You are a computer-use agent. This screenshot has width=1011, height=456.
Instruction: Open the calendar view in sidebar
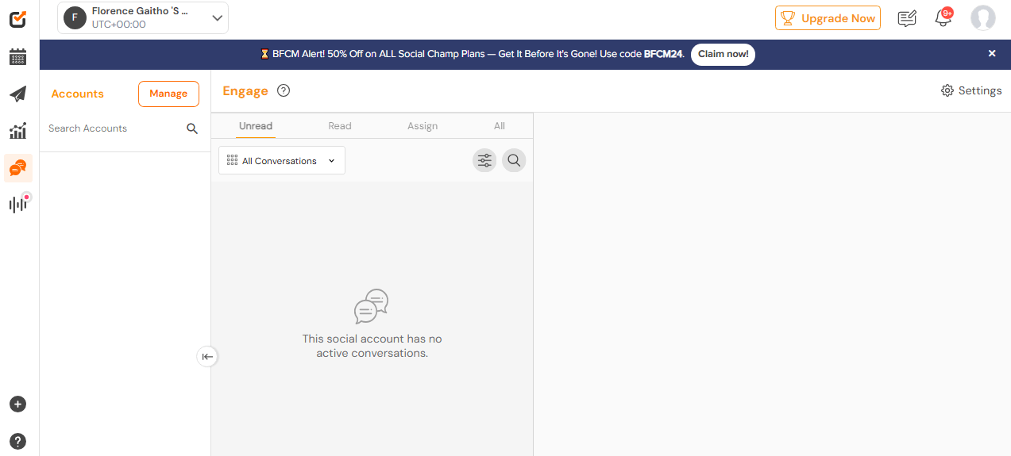(x=17, y=57)
